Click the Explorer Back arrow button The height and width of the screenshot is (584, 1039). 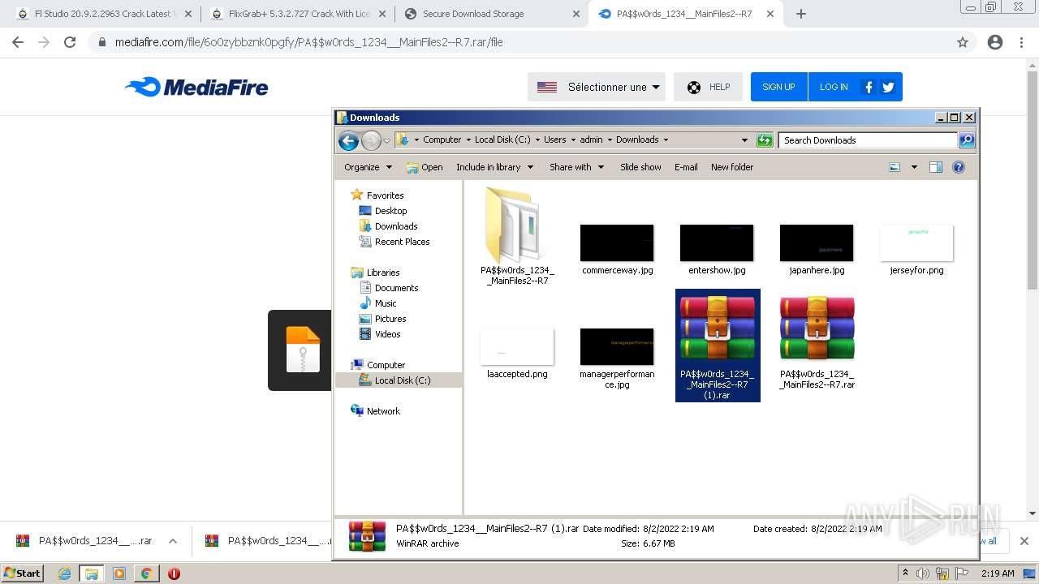pyautogui.click(x=348, y=140)
